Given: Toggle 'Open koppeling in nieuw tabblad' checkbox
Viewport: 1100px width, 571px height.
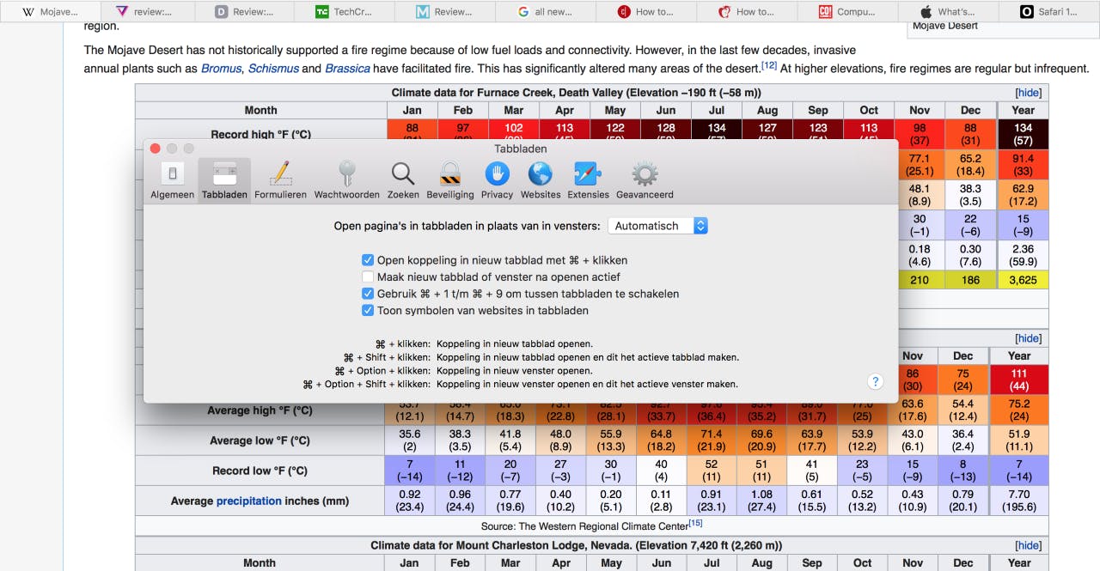Looking at the screenshot, I should tap(368, 260).
